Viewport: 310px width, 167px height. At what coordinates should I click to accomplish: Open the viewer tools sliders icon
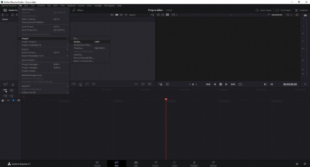pos(167,84)
